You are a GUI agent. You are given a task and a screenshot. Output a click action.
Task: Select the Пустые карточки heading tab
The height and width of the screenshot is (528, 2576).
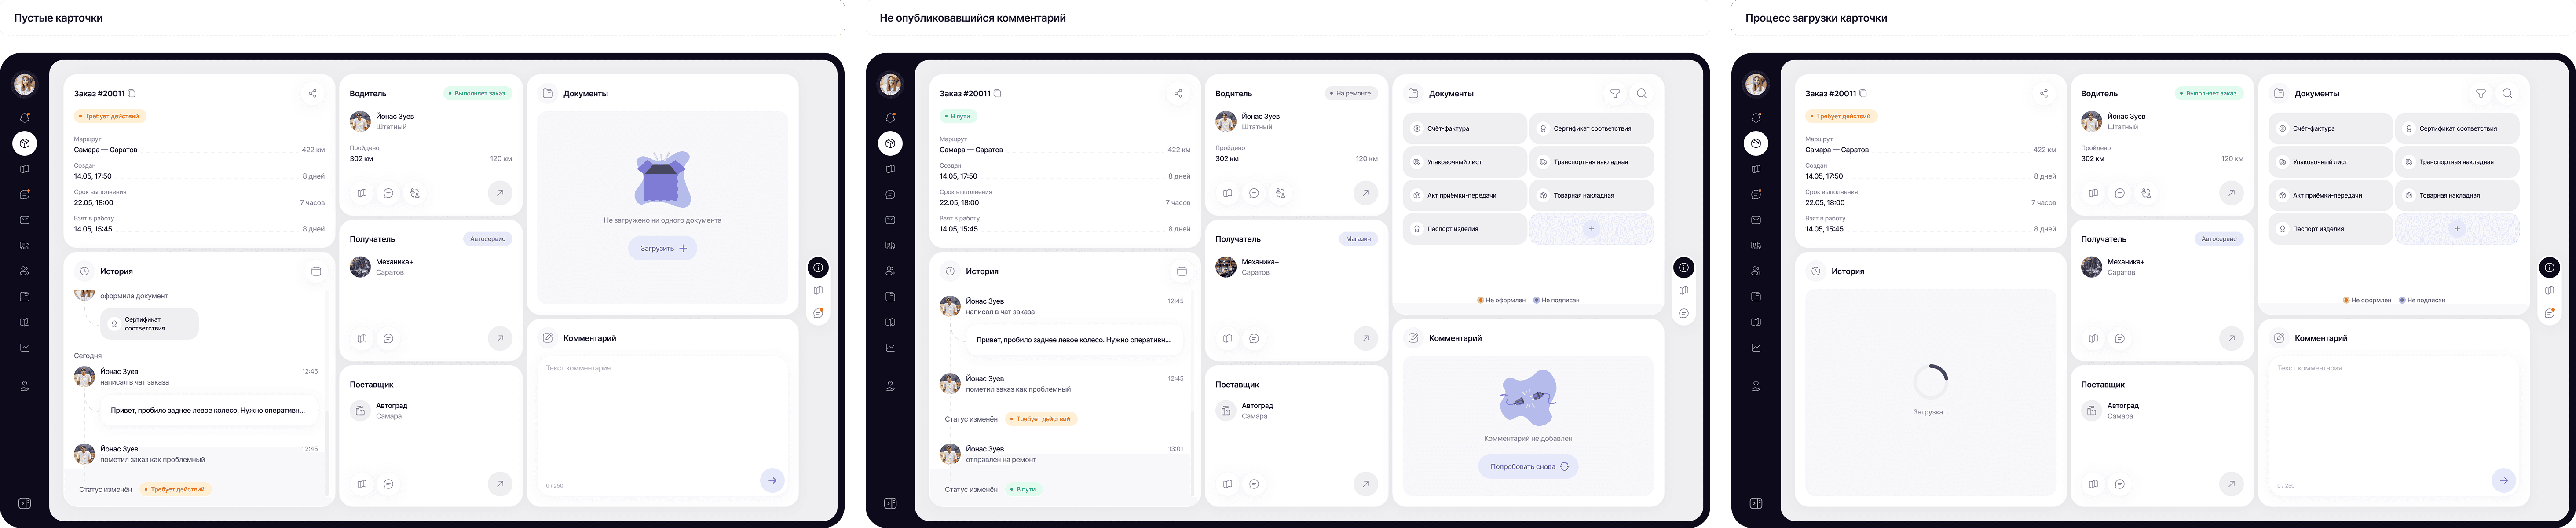coord(58,18)
